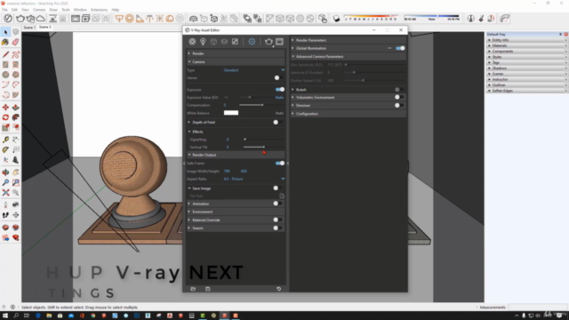The image size is (569, 320).
Task: Select the Tape Measure tool
Action: pos(5,140)
